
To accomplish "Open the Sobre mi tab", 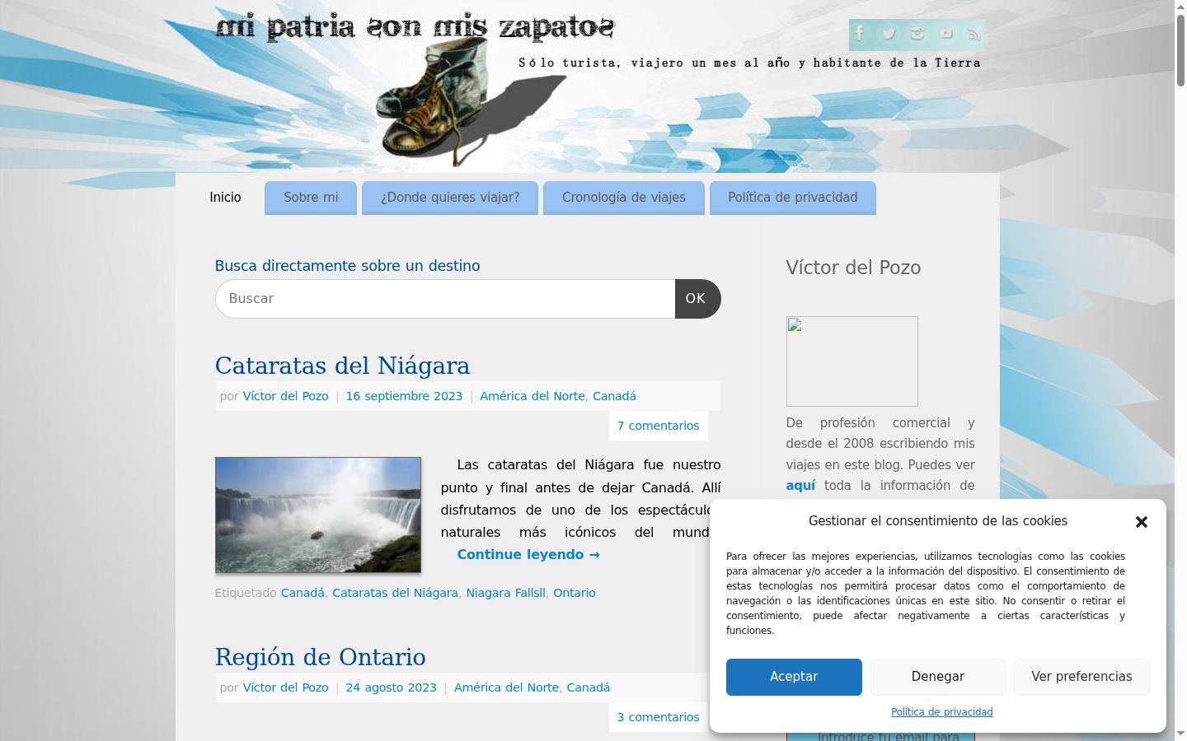I will pos(311,198).
